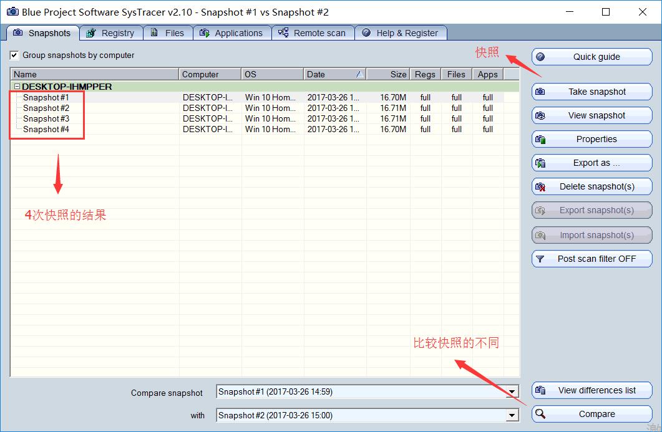Screen dimensions: 662x432
Task: Click 16.71M size in Snapshot #2 row
Action: point(393,108)
